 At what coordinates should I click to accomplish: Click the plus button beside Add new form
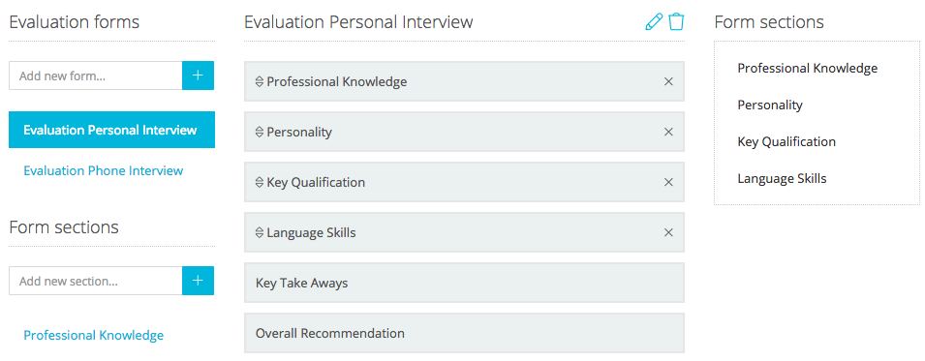199,75
